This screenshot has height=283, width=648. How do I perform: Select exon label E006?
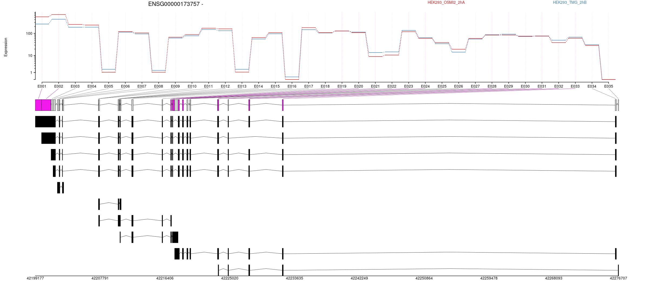(x=125, y=86)
